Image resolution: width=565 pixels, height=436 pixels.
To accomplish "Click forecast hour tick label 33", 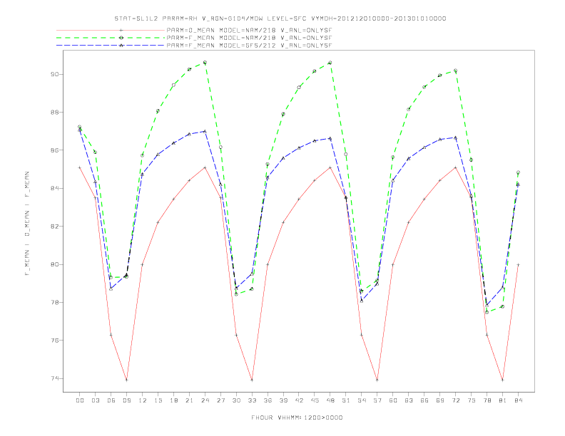I will 252,400.
